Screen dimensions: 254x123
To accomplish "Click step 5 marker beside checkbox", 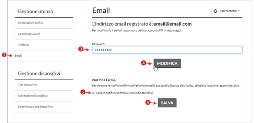I will click(x=83, y=92).
